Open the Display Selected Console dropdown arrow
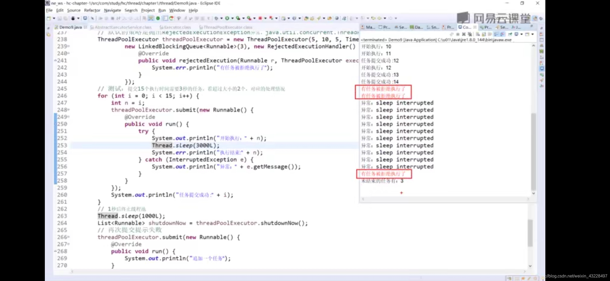The height and width of the screenshot is (281, 610). [522, 34]
